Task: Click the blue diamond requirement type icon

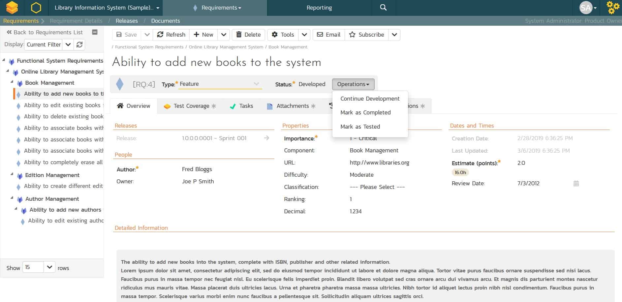Action: coord(120,84)
